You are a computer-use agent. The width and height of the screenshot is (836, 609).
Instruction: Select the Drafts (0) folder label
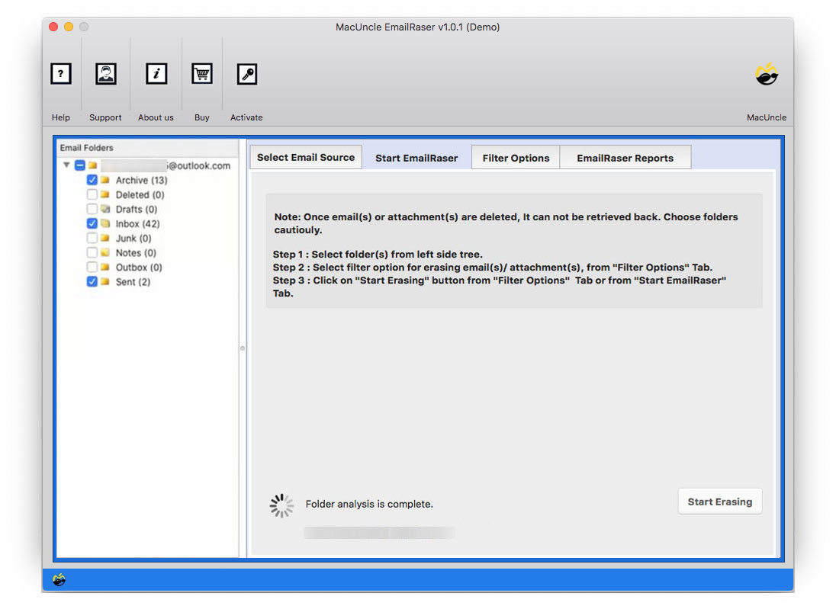[137, 210]
